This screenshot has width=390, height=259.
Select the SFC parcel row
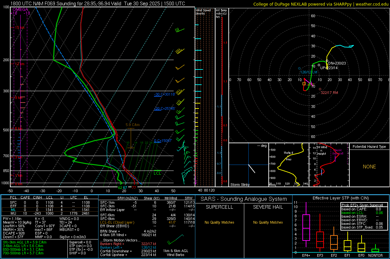pos(50,202)
